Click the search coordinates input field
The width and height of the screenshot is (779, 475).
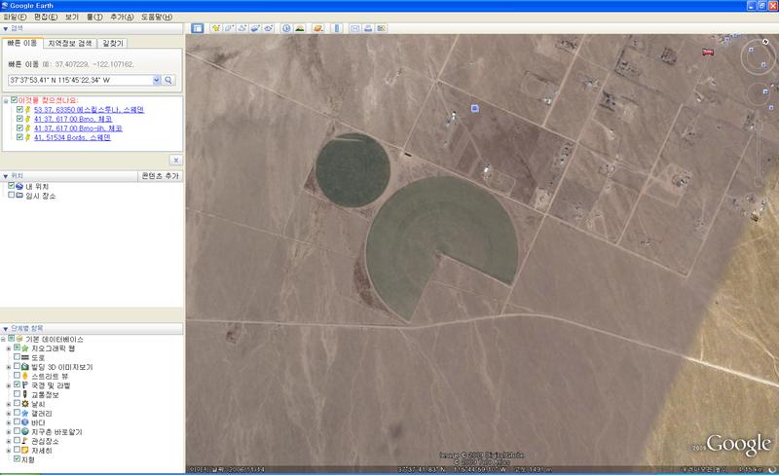coord(78,80)
